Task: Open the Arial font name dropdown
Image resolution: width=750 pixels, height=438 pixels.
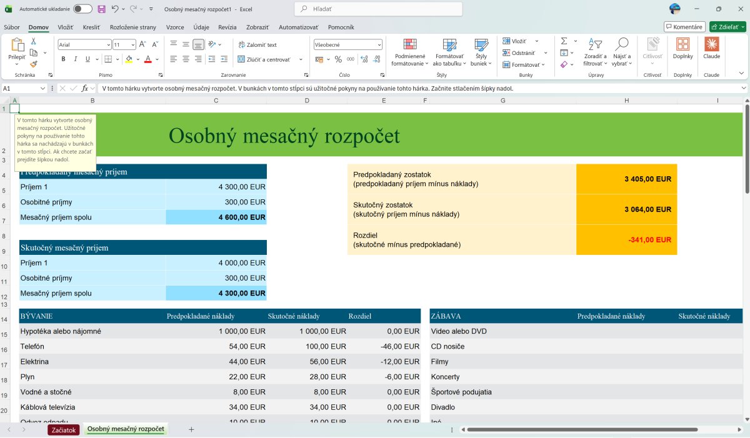Action: [84, 44]
